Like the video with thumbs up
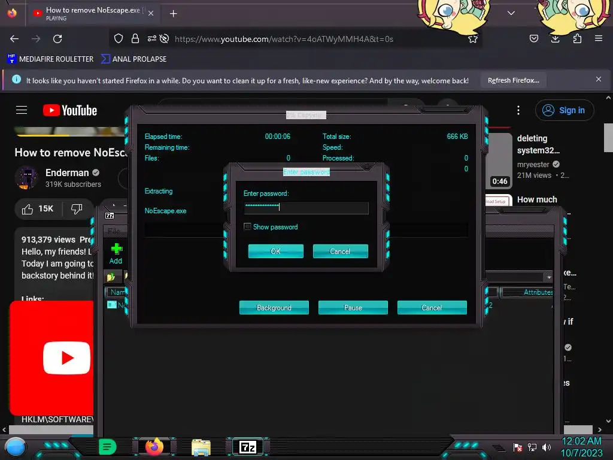The image size is (613, 460). tap(38, 209)
